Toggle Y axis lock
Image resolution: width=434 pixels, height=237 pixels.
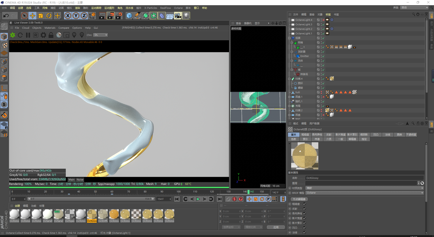76,16
